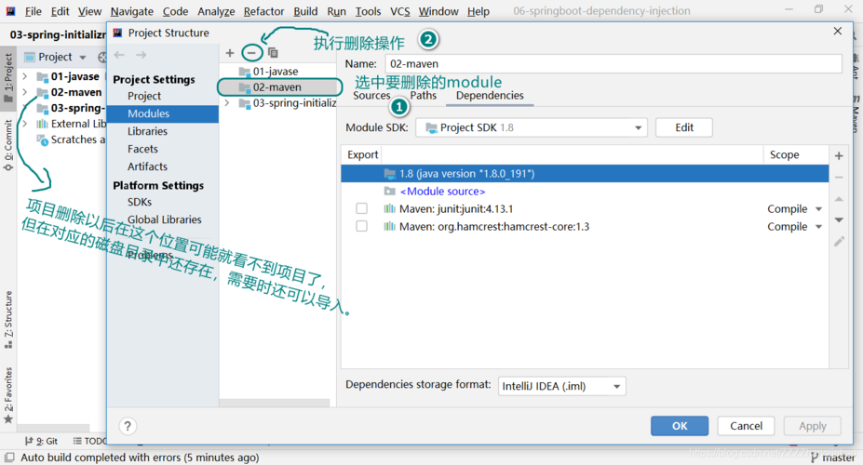Click the copy module icon
The image size is (863, 465).
click(273, 53)
